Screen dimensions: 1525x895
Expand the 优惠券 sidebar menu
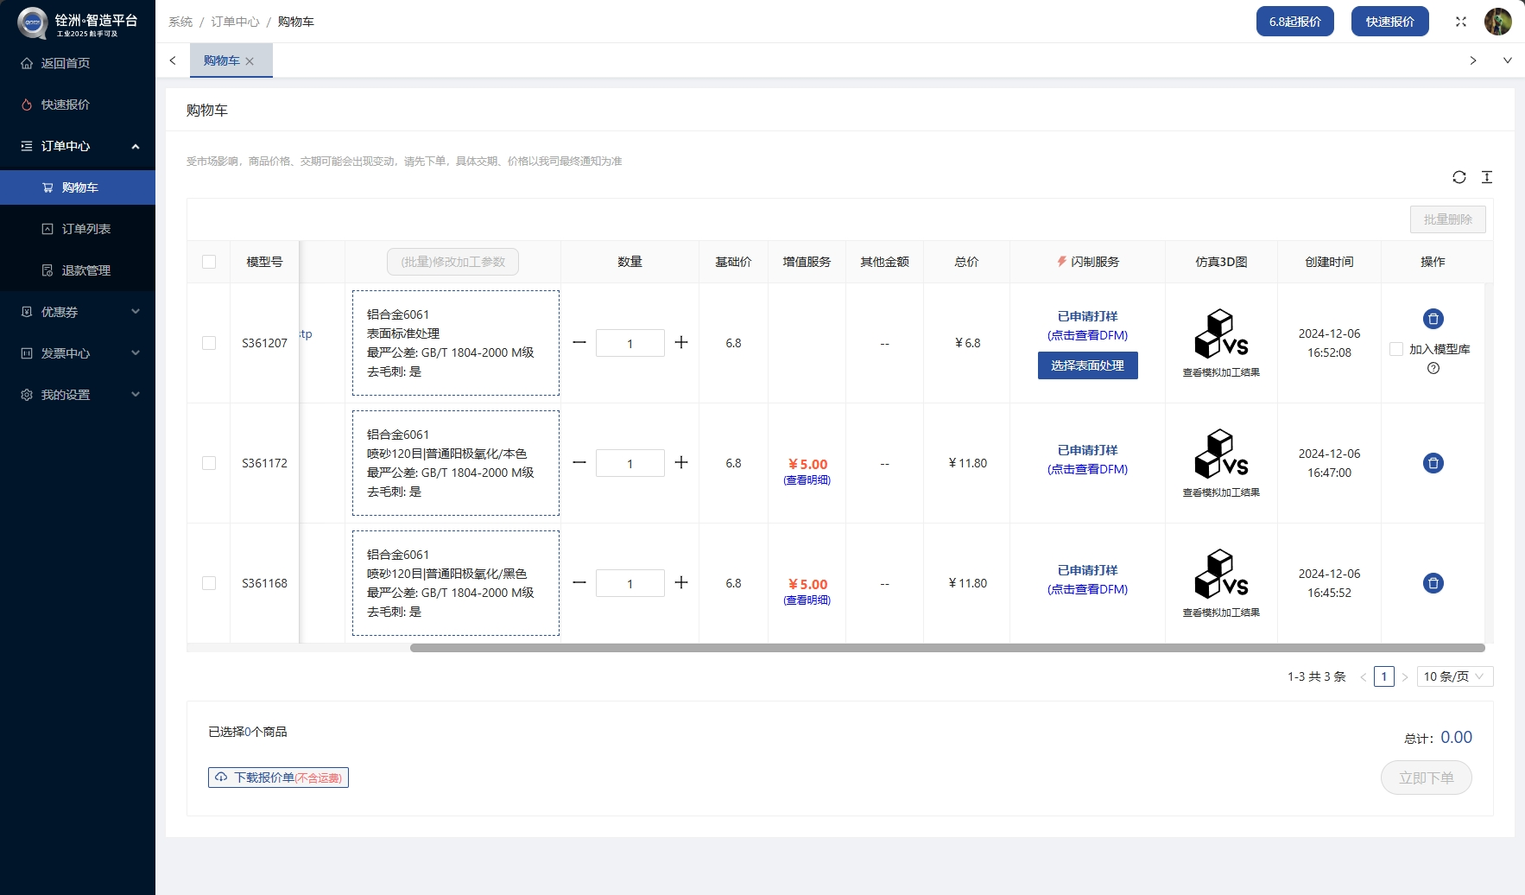pyautogui.click(x=78, y=312)
